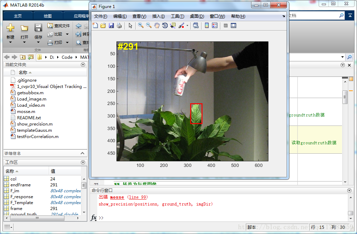Image resolution: width=357 pixels, height=234 pixels.
Task: Open the 工具(T) menu in Figure 1
Action: click(x=178, y=15)
